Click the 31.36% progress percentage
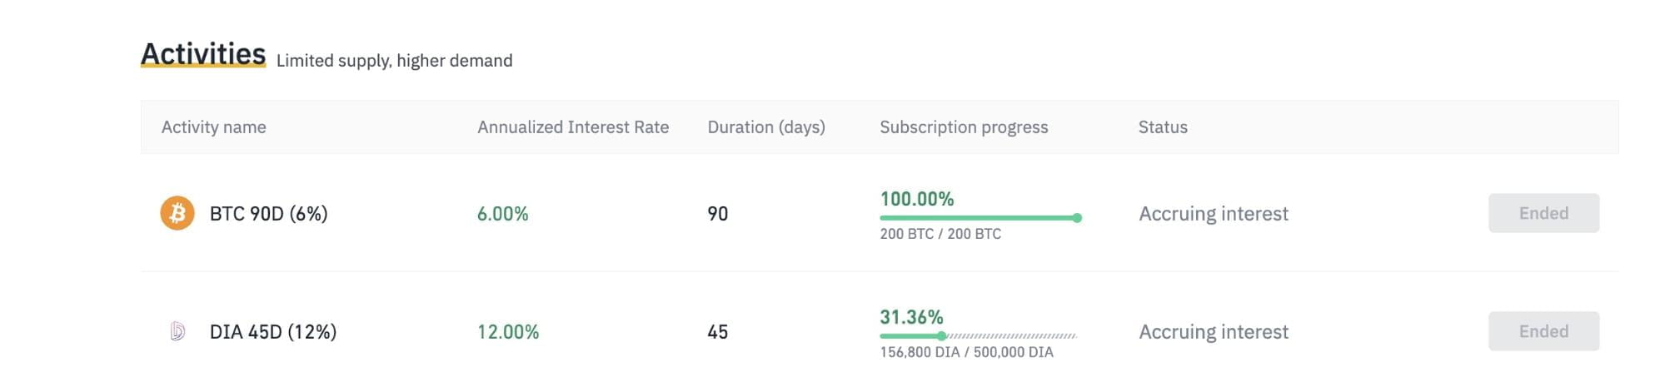Image resolution: width=1665 pixels, height=387 pixels. pos(911,317)
